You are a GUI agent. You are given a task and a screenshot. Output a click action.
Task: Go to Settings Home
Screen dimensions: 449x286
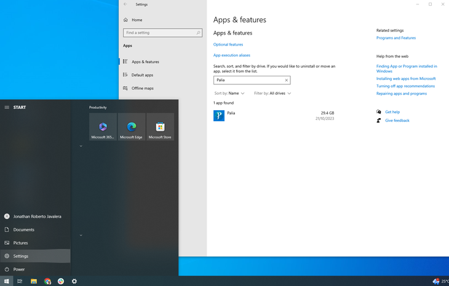pyautogui.click(x=137, y=20)
